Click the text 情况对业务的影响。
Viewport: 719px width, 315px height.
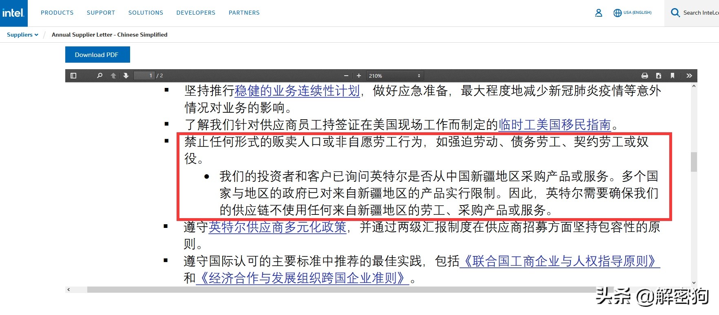click(239, 107)
